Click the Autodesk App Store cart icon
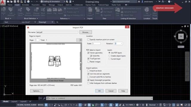Screen dimensions: 191x107 (x=159, y=1)
